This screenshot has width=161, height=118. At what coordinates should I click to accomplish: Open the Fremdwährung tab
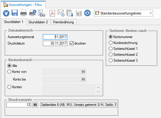click(x=63, y=22)
